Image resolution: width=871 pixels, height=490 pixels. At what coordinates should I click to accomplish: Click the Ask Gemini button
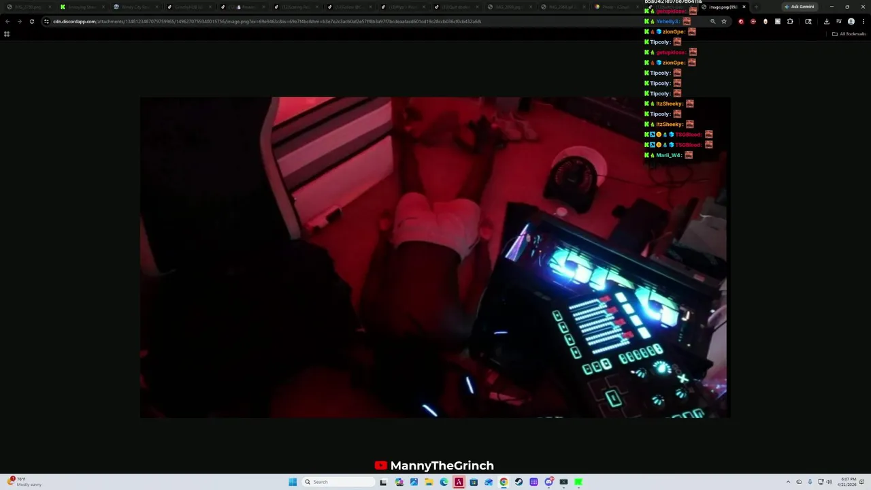point(799,7)
